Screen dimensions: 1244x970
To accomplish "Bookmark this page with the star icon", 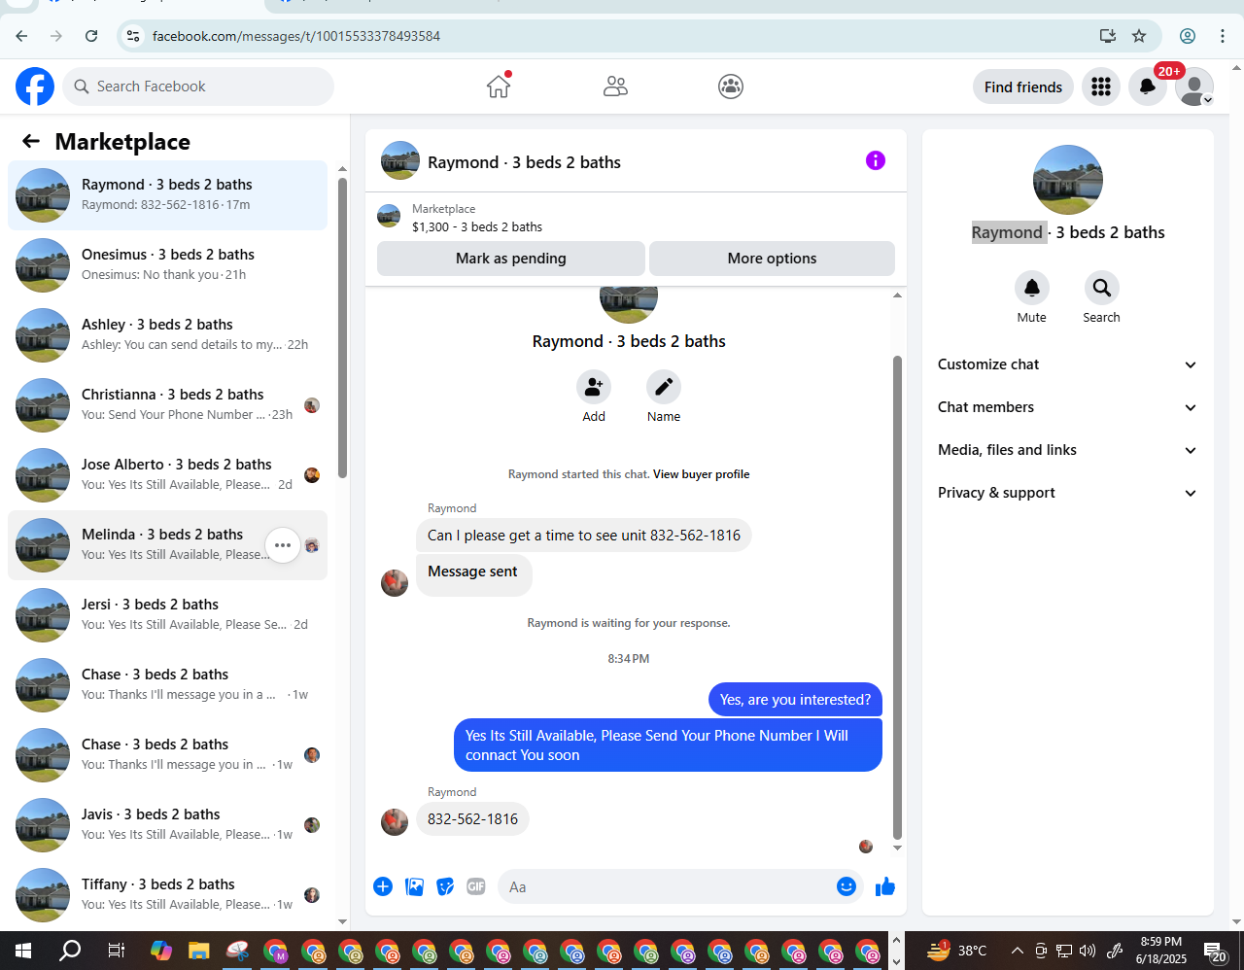I will 1139,36.
